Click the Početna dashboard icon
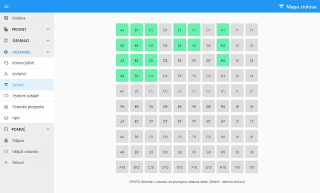 coord(6,18)
